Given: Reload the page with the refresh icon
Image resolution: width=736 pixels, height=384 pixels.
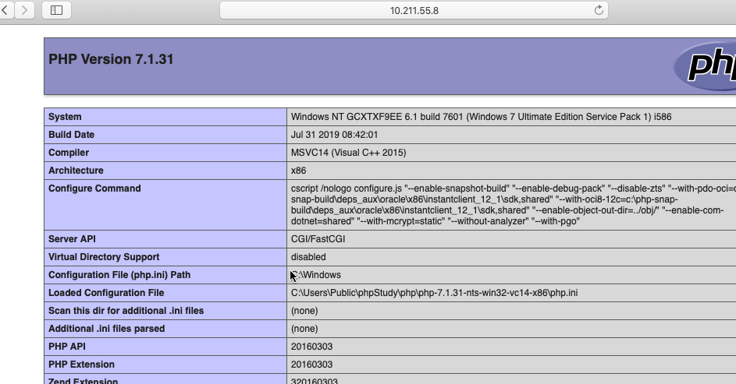Looking at the screenshot, I should click(599, 10).
